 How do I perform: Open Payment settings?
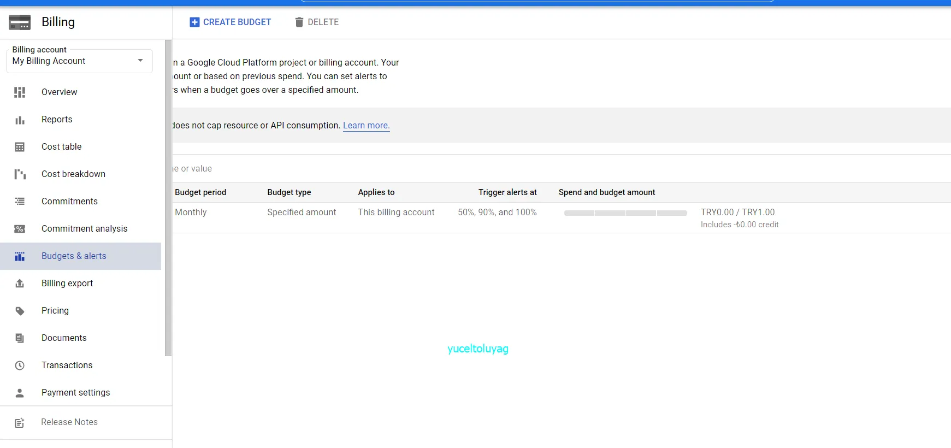tap(80, 393)
